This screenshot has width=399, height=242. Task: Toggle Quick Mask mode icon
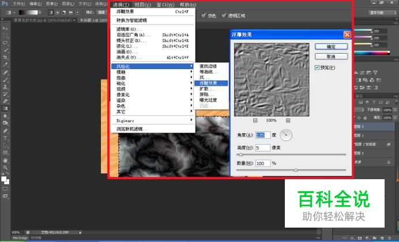pyautogui.click(x=5, y=188)
